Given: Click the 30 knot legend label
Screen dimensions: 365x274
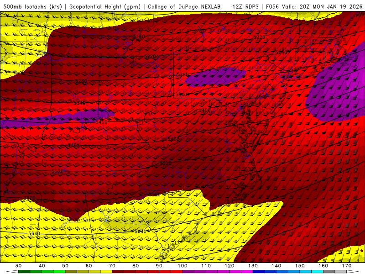Looking at the screenshot, I should (x=18, y=266).
